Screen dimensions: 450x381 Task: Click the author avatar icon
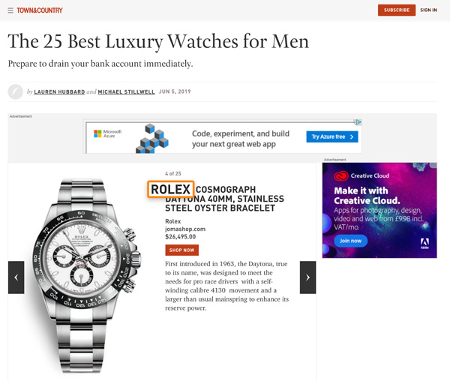16,91
